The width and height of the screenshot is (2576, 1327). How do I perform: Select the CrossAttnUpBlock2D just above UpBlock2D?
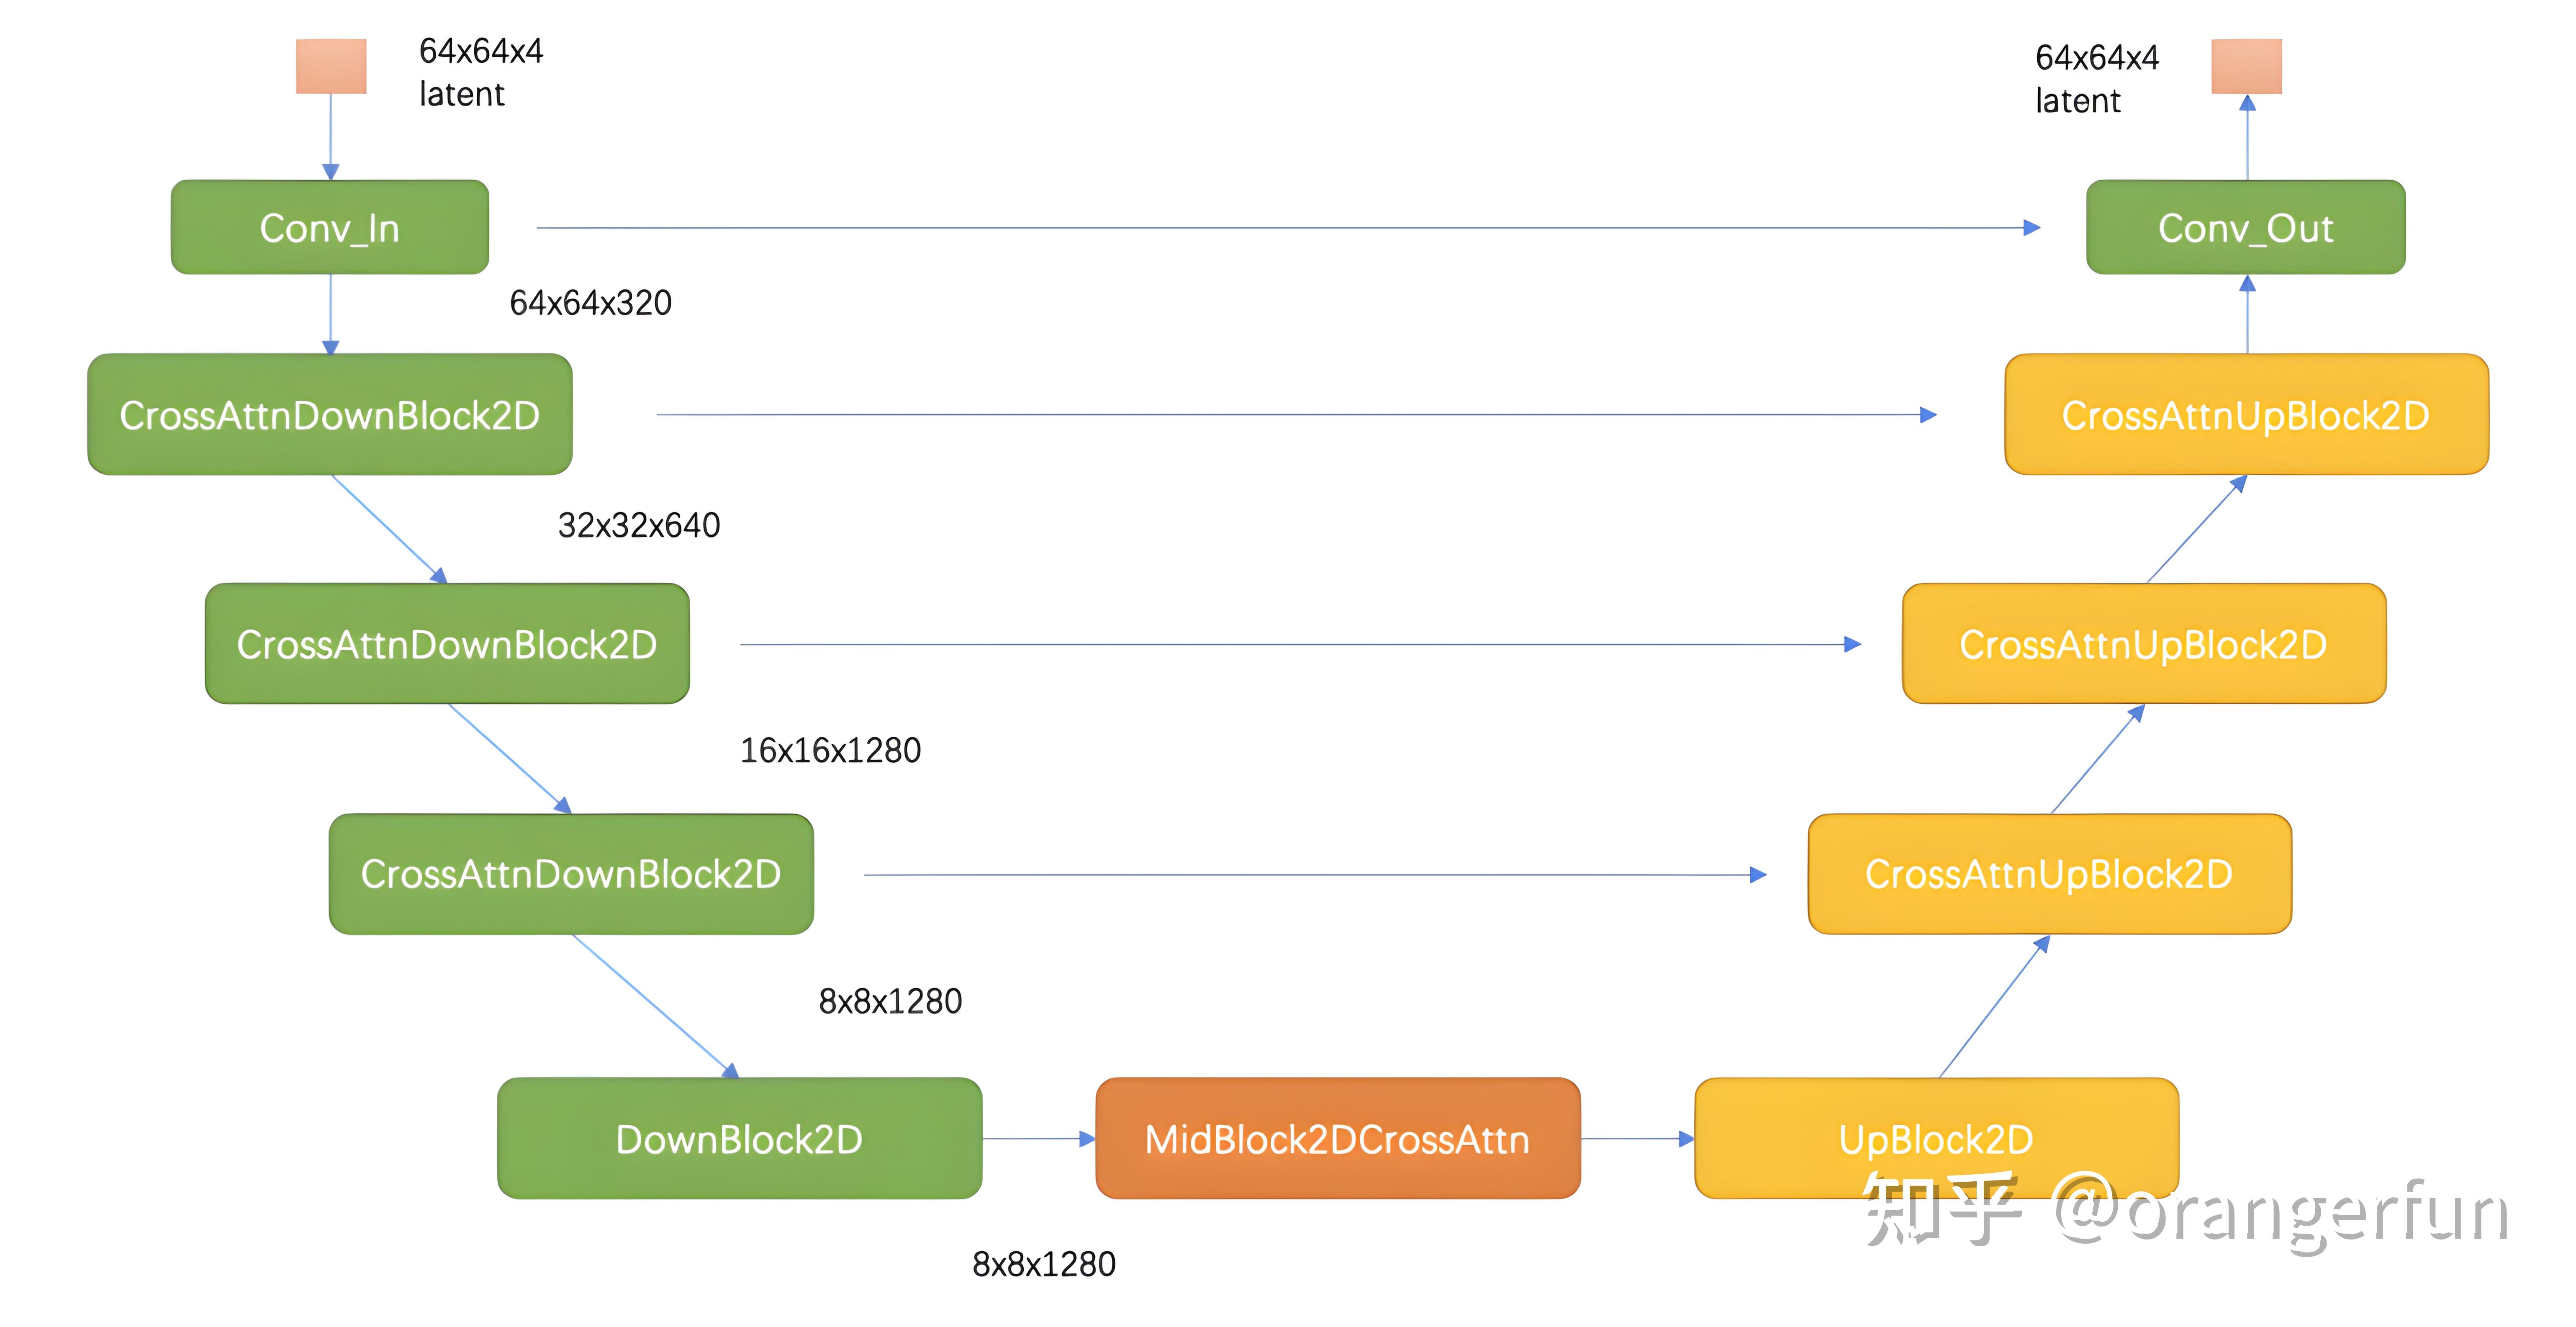click(x=2050, y=874)
